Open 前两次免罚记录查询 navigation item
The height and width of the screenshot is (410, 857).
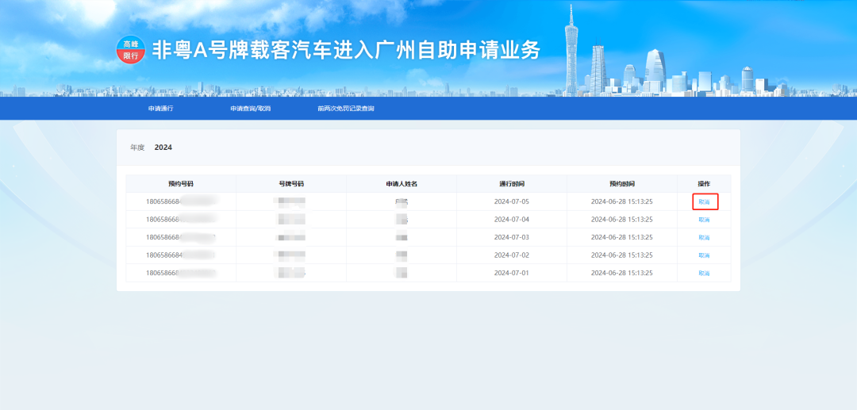[x=345, y=109]
